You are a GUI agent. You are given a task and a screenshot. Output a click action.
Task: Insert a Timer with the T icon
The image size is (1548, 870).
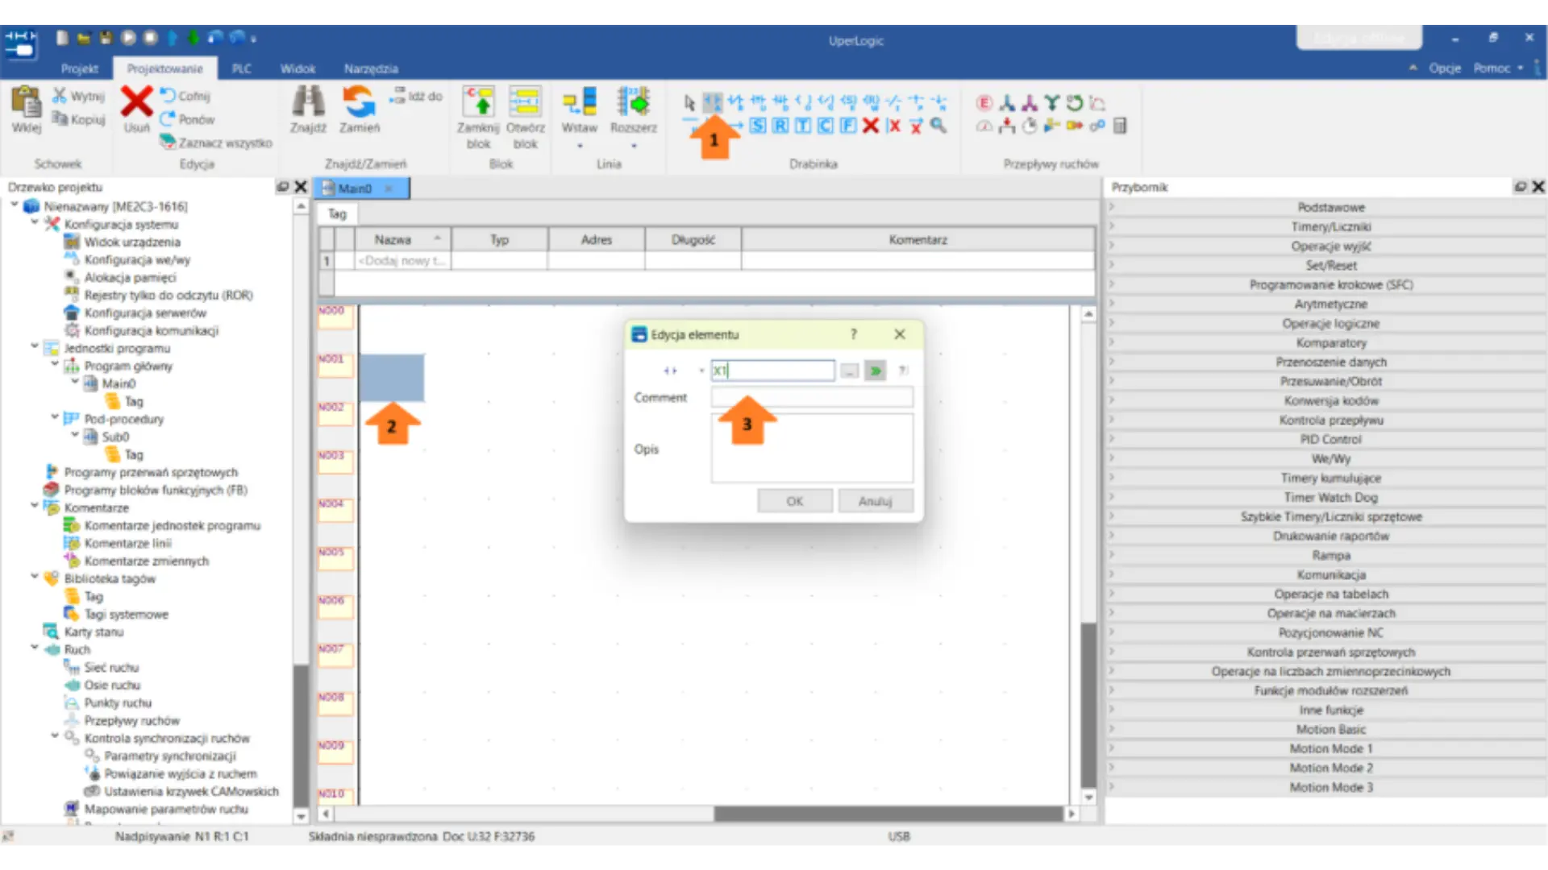pos(803,126)
